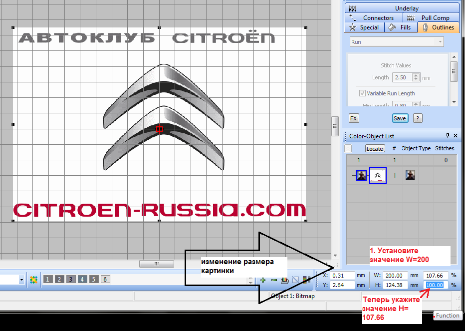Click the color list bars icon

[x=306, y=280]
